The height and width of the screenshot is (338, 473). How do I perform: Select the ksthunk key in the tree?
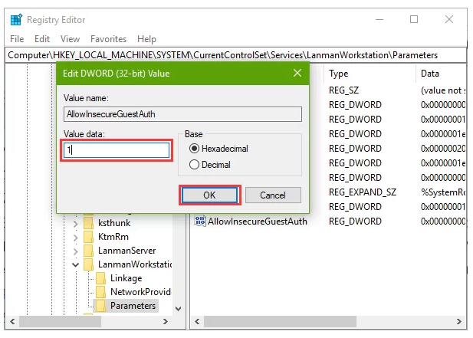(x=114, y=223)
